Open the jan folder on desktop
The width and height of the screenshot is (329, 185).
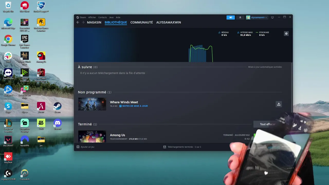click(41, 141)
